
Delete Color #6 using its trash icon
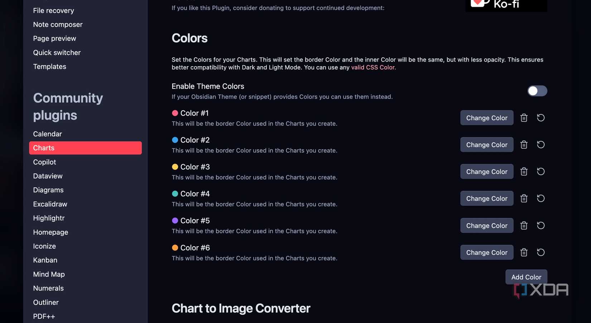pos(524,252)
